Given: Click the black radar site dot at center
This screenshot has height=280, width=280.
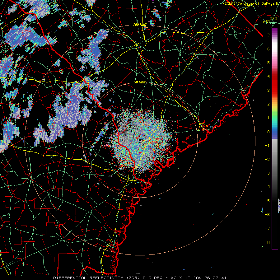Looking at the screenshot, I should [140, 140].
